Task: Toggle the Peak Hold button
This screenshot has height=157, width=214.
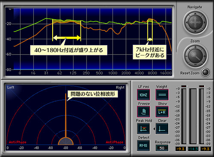Action: coord(143,128)
